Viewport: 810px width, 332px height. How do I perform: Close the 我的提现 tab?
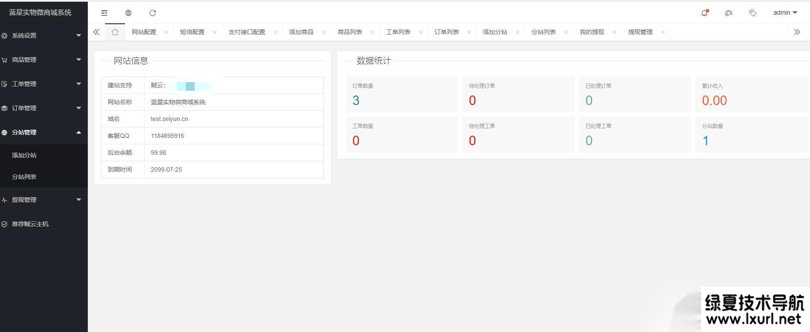(x=615, y=32)
